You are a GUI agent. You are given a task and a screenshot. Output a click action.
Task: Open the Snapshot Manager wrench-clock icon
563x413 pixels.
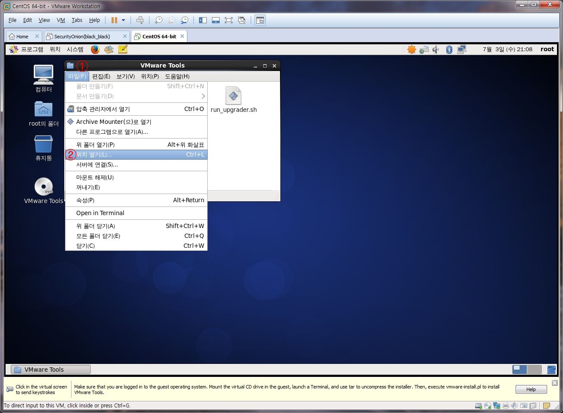[184, 20]
